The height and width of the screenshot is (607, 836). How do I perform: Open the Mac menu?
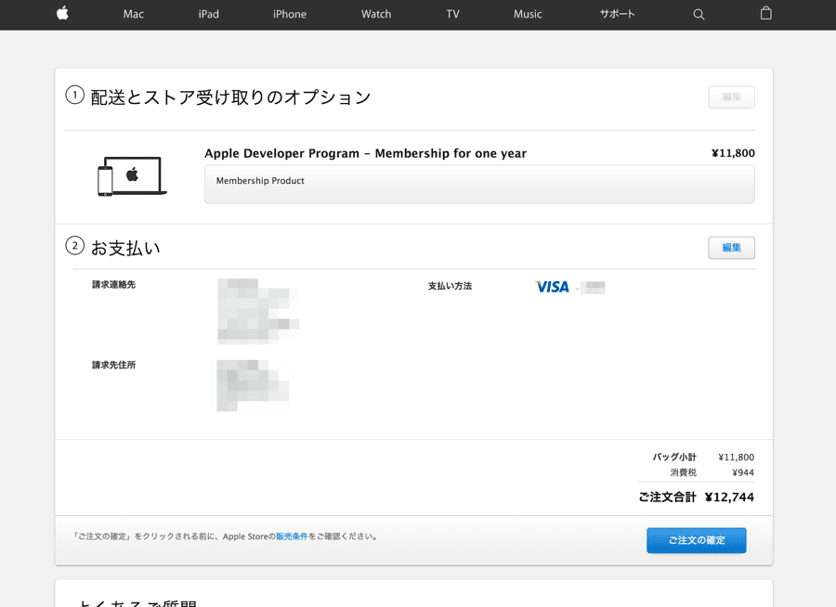133,15
